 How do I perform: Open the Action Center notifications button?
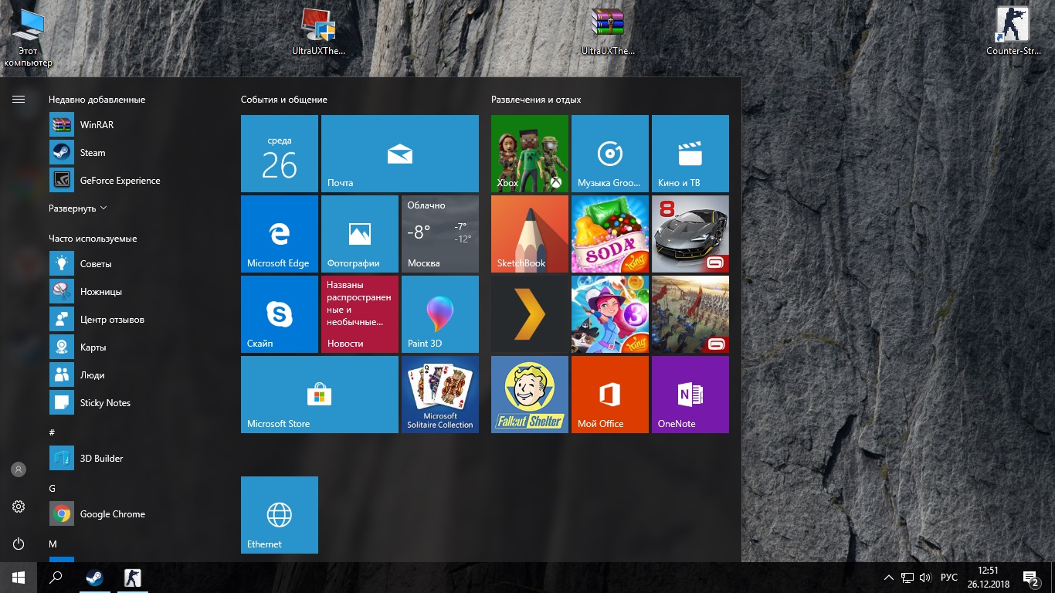(1030, 578)
